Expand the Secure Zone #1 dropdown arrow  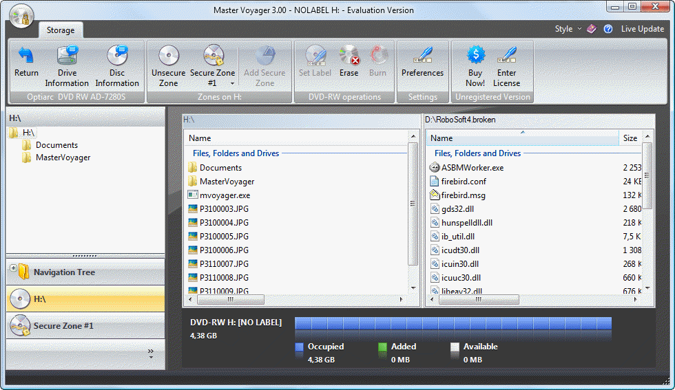tap(233, 83)
